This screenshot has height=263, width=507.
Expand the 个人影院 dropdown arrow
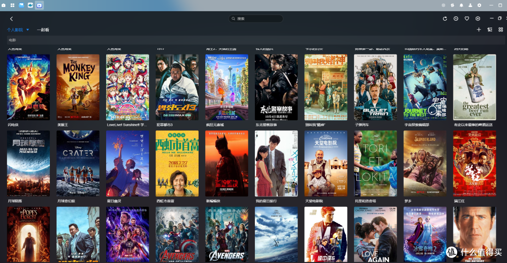point(28,30)
